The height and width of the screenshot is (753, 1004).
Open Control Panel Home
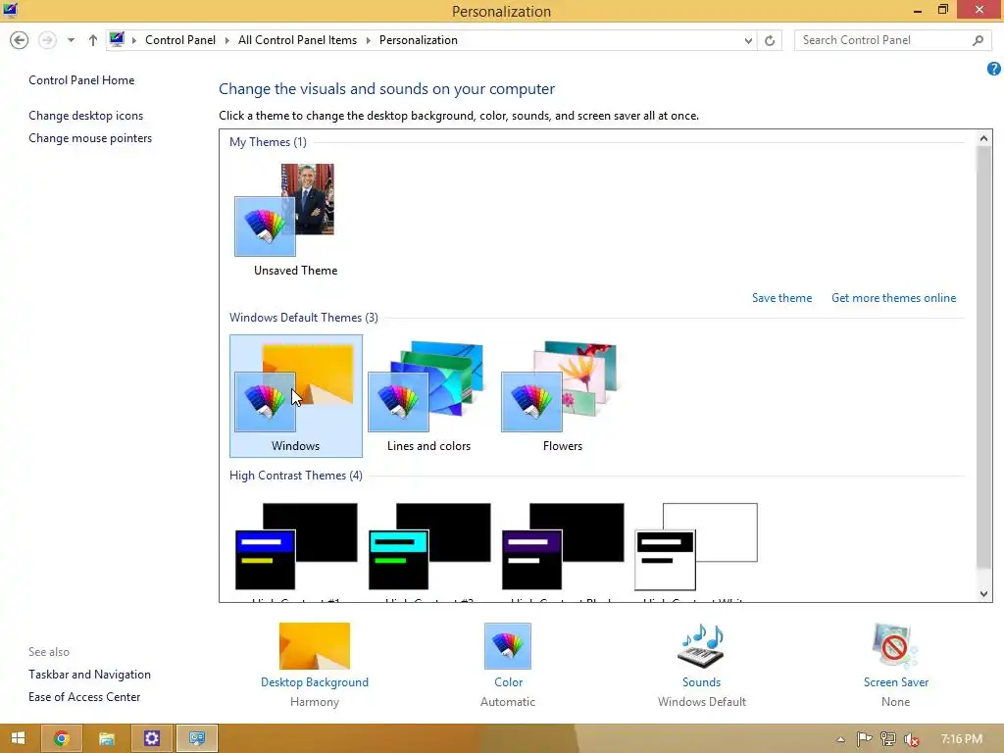(81, 80)
